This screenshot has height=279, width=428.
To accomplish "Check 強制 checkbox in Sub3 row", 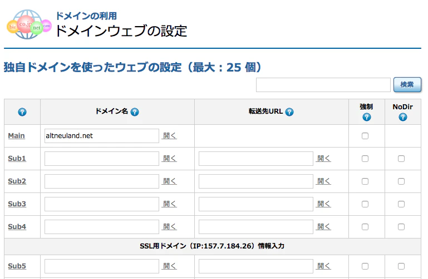I will pos(365,204).
